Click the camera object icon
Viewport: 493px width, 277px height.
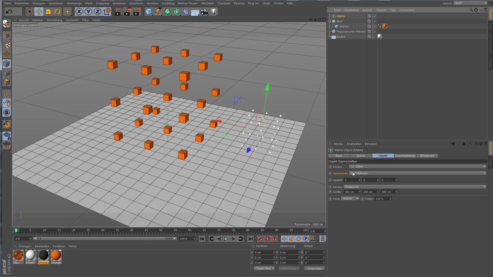click(x=204, y=12)
